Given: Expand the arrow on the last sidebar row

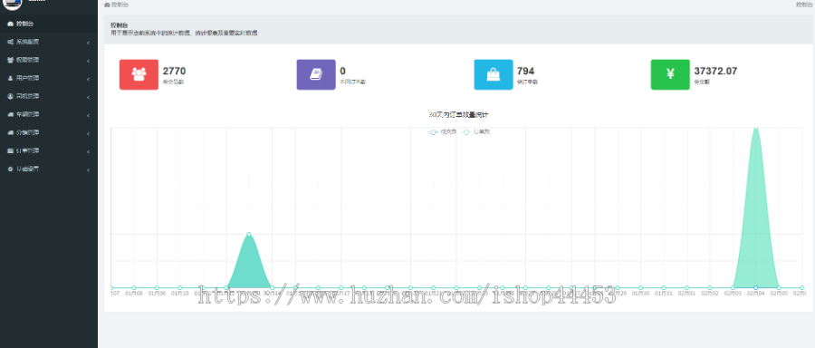Looking at the screenshot, I should [89, 170].
